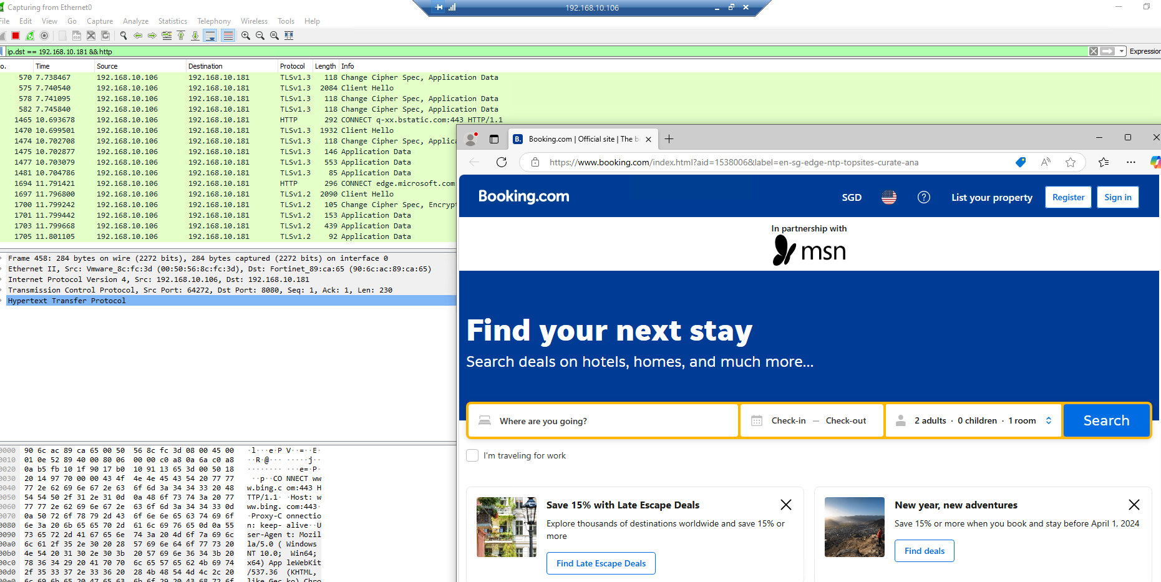1161x582 pixels.
Task: Open Wireshark View menu
Action: [x=49, y=21]
